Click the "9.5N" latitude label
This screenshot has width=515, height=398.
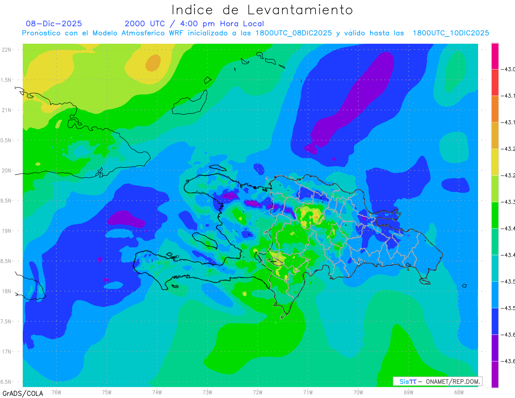6,201
